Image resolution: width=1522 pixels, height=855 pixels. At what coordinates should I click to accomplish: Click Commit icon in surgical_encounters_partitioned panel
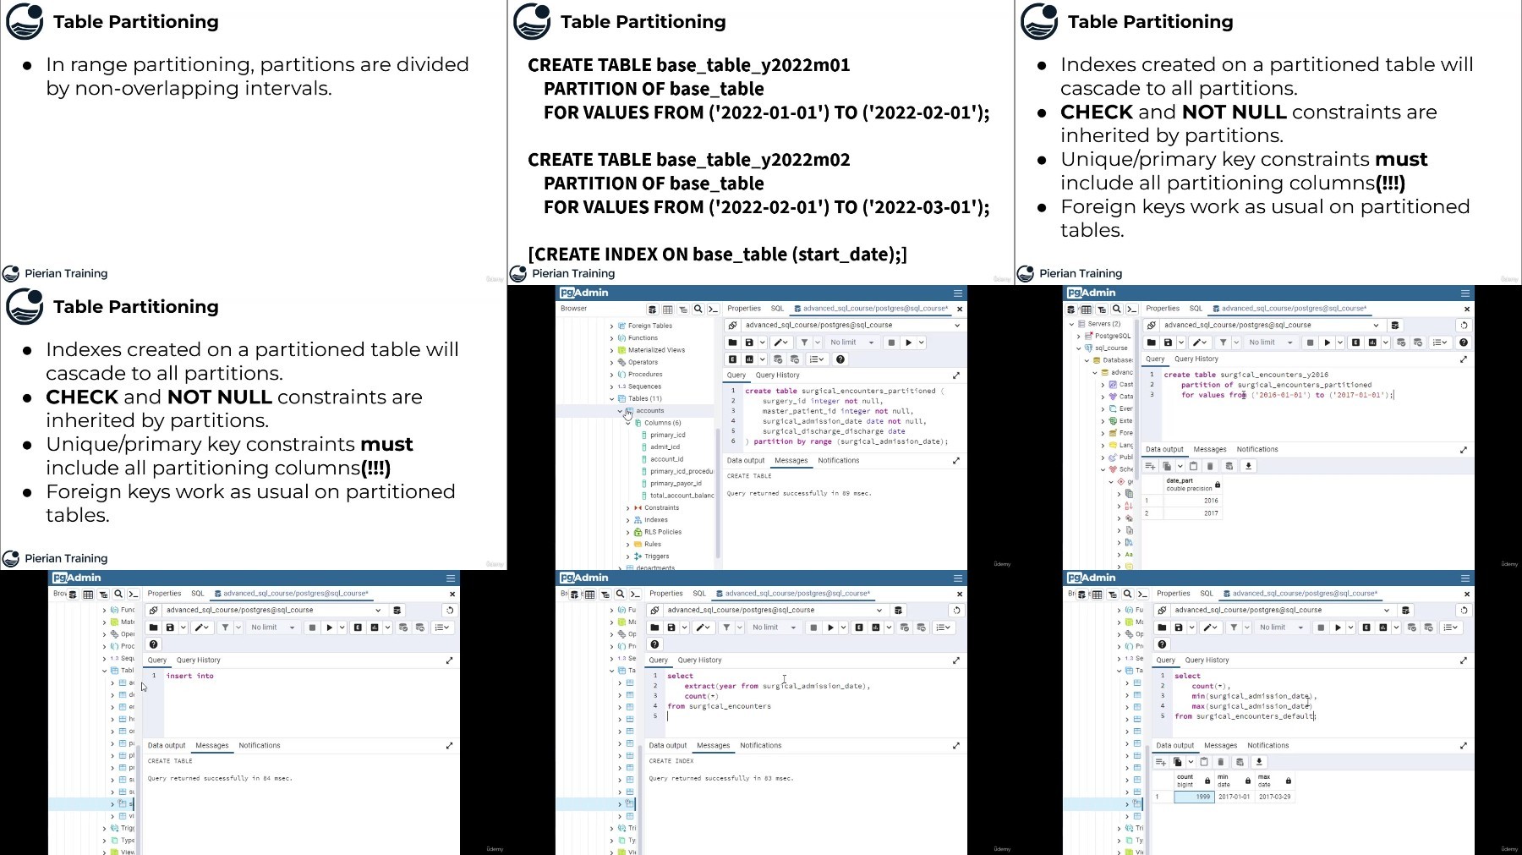pyautogui.click(x=778, y=359)
